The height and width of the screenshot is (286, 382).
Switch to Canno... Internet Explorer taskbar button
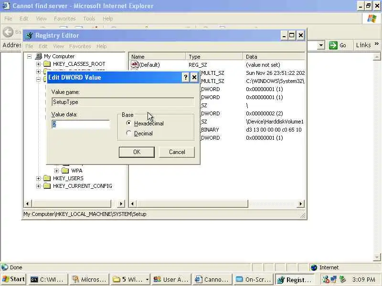pyautogui.click(x=212, y=280)
